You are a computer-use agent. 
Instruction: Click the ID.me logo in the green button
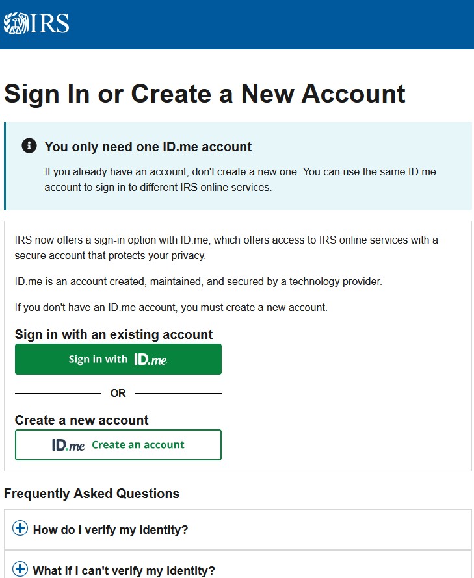[150, 359]
